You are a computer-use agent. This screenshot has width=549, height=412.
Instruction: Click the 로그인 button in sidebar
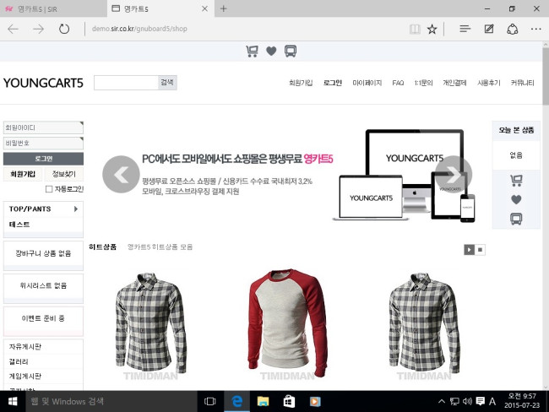point(44,159)
